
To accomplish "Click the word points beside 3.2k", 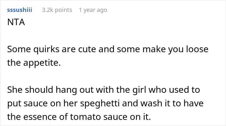I will point(64,10).
